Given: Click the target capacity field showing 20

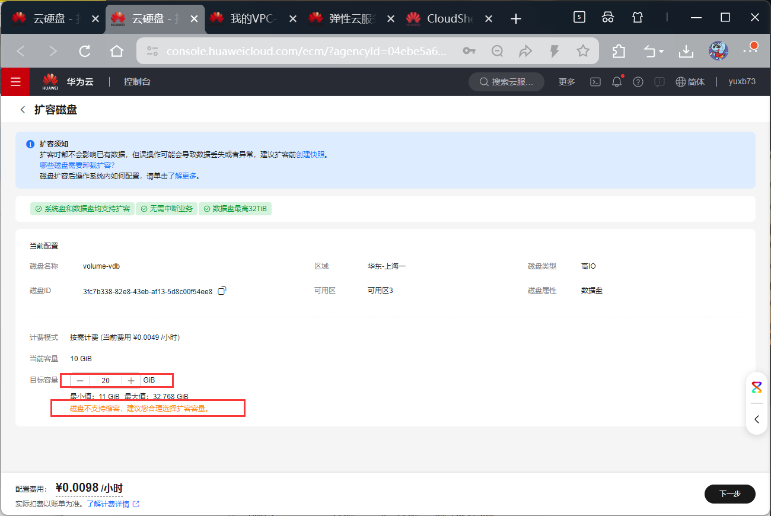Looking at the screenshot, I should 106,380.
